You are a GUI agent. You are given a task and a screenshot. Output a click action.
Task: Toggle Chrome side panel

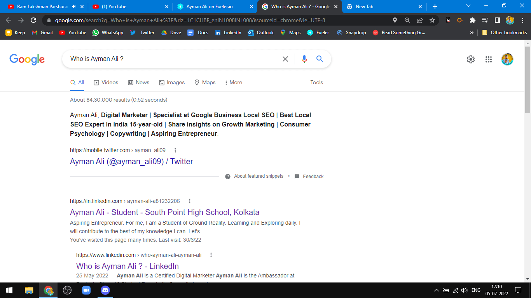(x=497, y=20)
